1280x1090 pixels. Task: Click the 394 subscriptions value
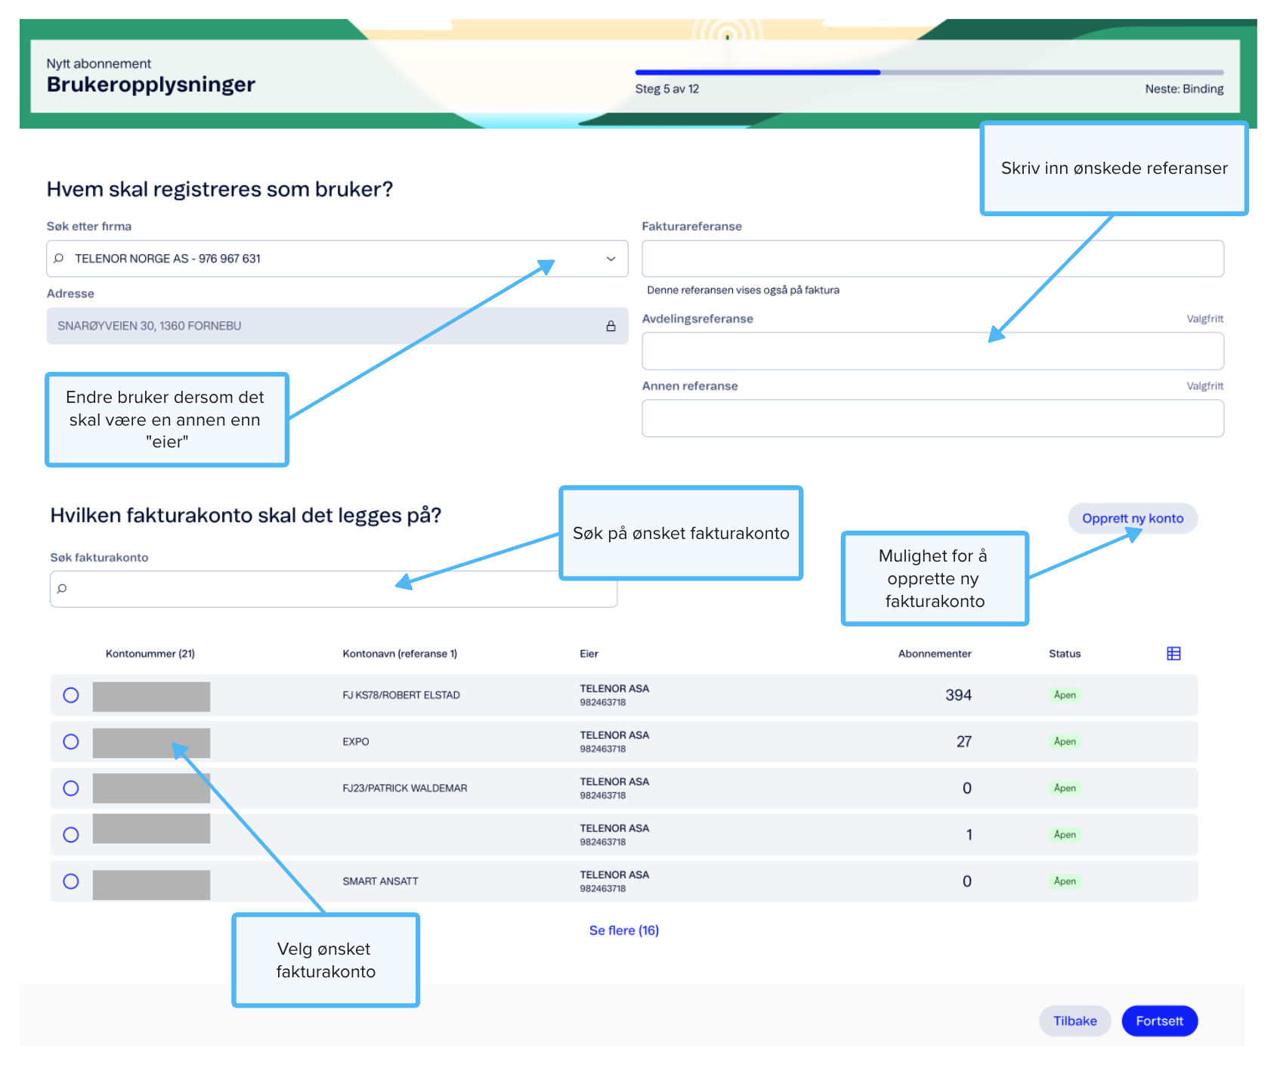point(958,695)
